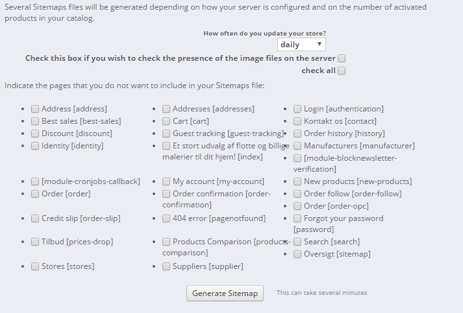
Task: Toggle Guest tracking checkbox
Action: (166, 133)
